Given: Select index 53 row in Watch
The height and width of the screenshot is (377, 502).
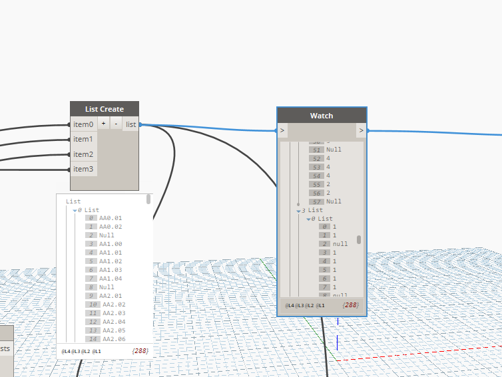Looking at the screenshot, I should point(320,167).
